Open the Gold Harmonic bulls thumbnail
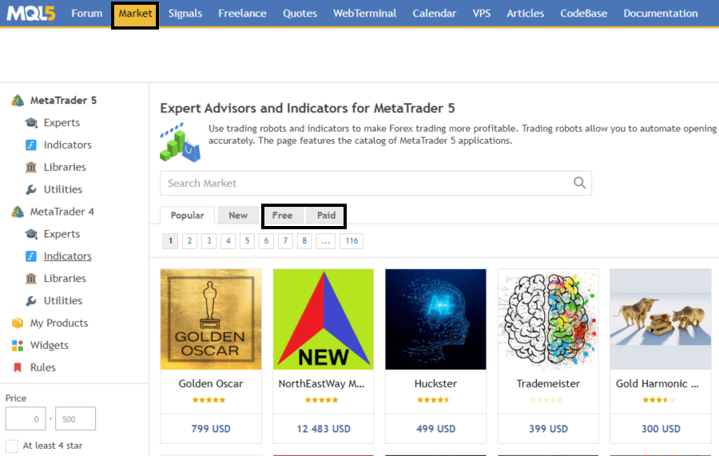Viewport: 719px width, 456px height. (x=661, y=319)
